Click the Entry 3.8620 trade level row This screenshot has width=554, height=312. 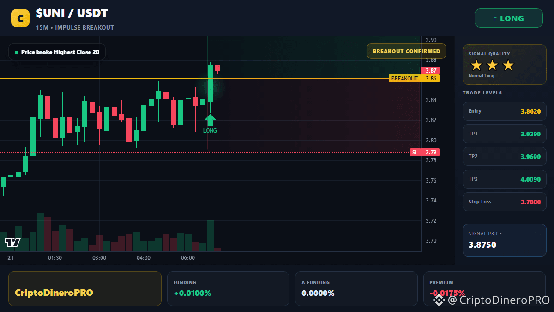click(505, 111)
